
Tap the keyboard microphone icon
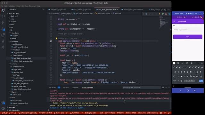tap(202, 63)
